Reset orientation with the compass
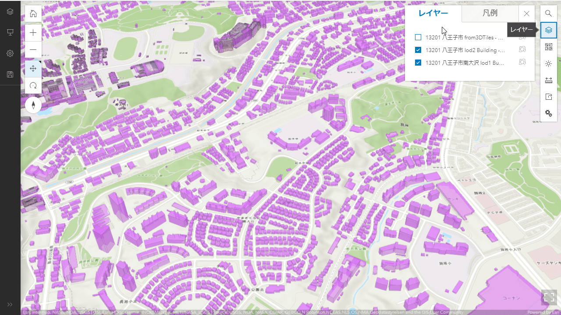Viewport: 561px width, 315px height. (33, 105)
